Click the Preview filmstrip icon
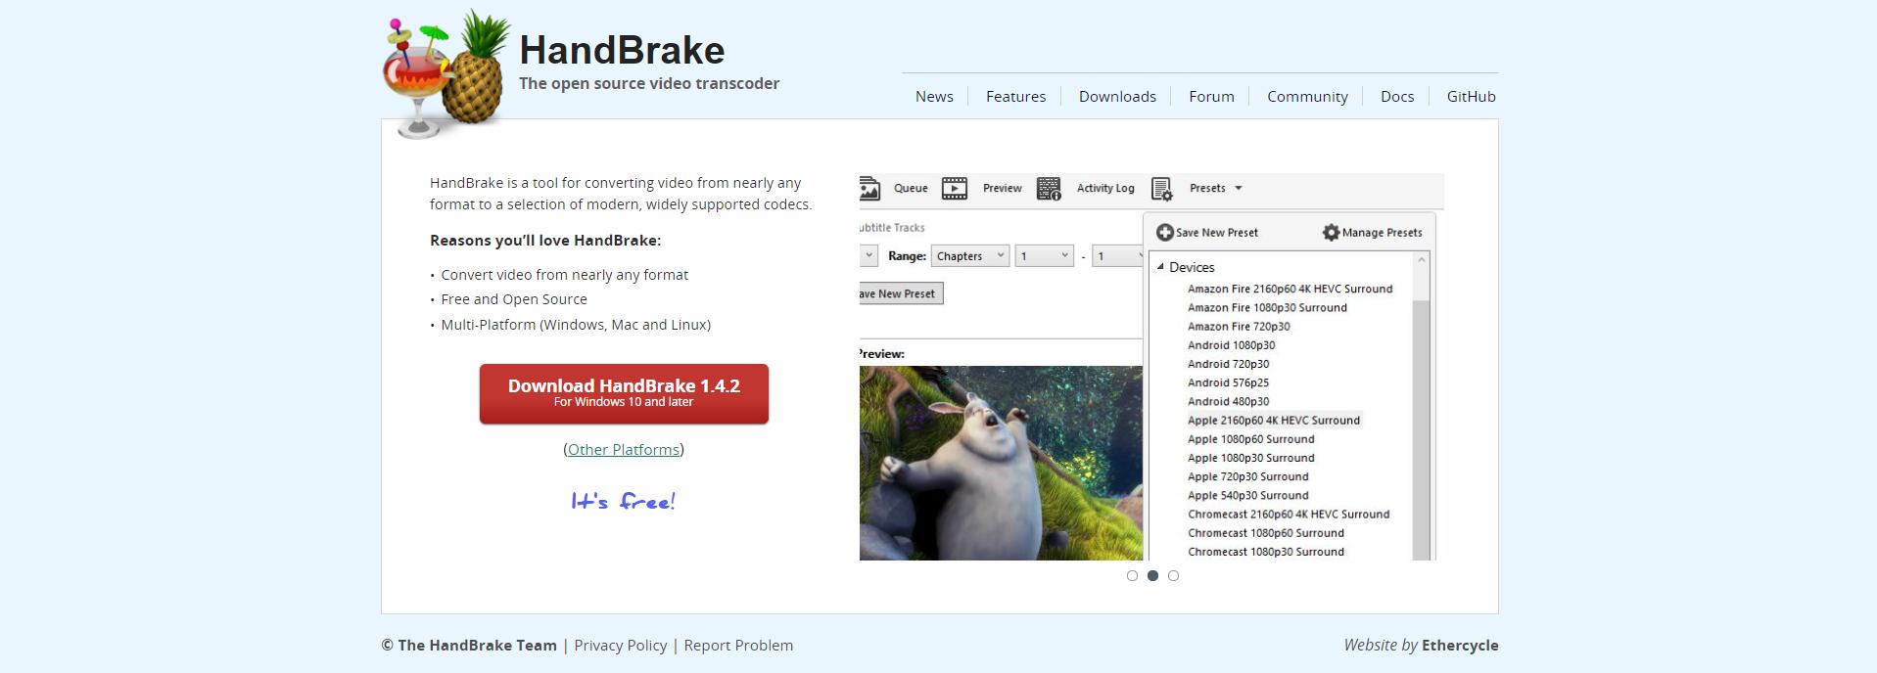The width and height of the screenshot is (1877, 673). [x=955, y=189]
